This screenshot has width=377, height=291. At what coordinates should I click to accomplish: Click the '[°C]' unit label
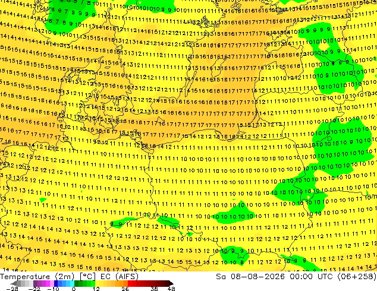87,276
